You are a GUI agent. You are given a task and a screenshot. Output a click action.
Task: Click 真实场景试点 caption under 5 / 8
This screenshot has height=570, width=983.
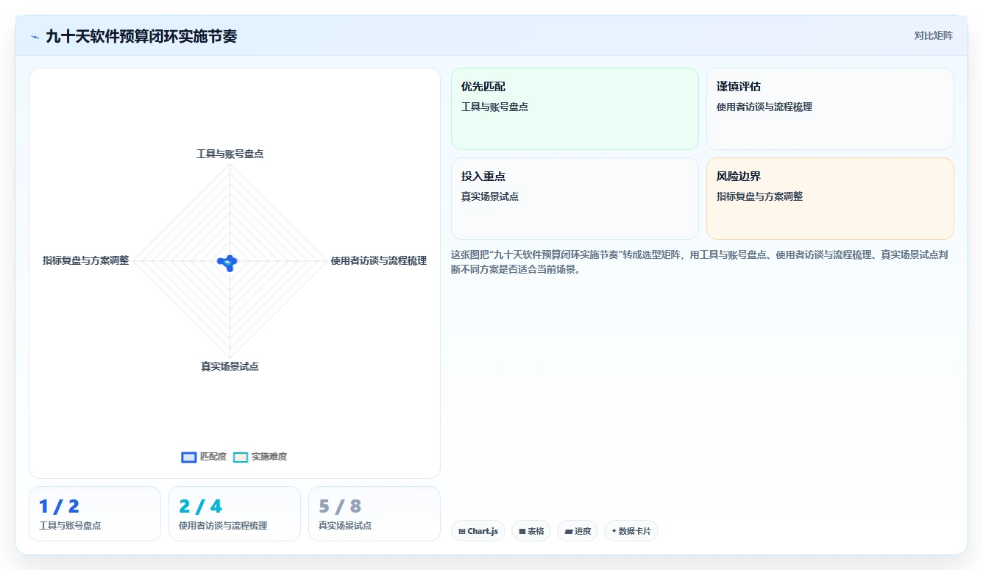point(345,526)
